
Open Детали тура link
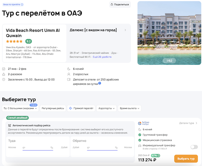coord(188,123)
